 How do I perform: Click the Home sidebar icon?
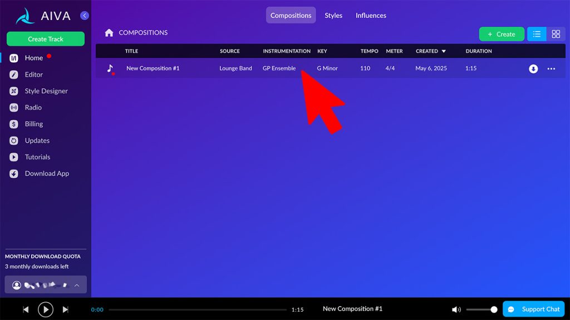click(14, 58)
